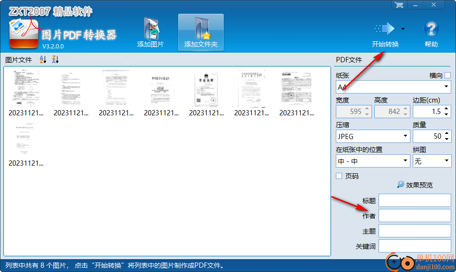Sort images ascending with A-Z icon
This screenshot has width=456, height=272.
pyautogui.click(x=43, y=59)
